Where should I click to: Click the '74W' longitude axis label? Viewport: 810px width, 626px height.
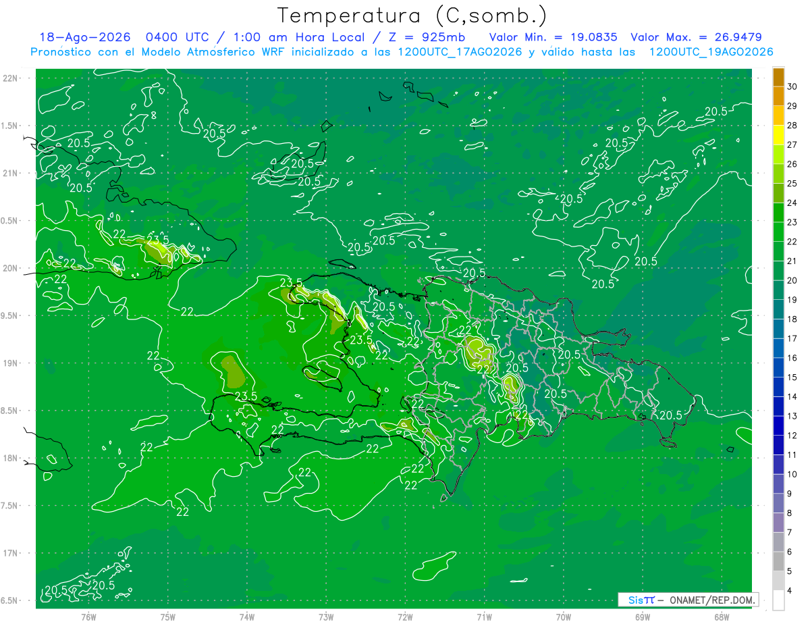(247, 617)
